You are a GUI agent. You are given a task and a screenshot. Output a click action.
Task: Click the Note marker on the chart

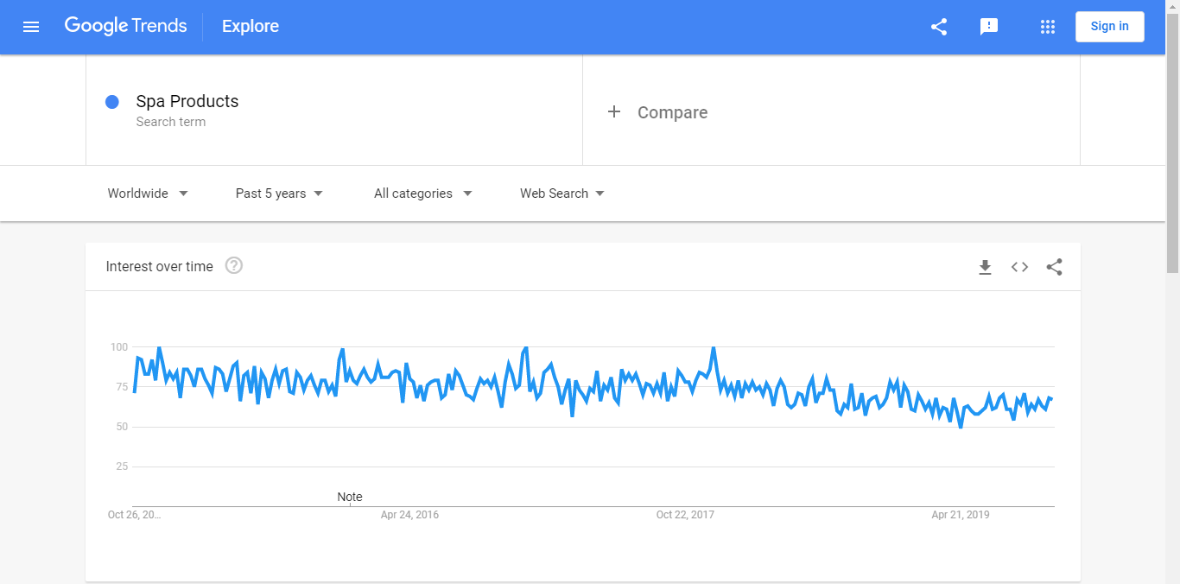coord(350,497)
